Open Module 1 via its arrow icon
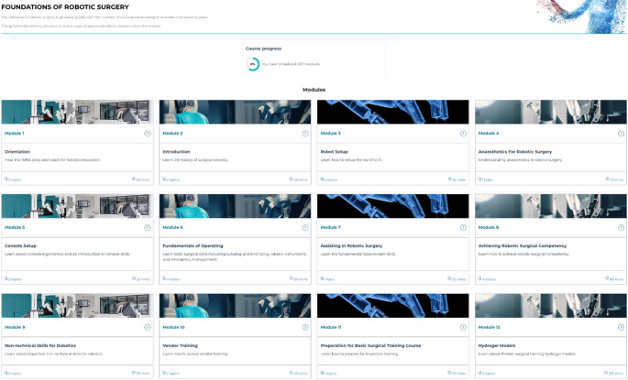The image size is (628, 380). pos(148,134)
